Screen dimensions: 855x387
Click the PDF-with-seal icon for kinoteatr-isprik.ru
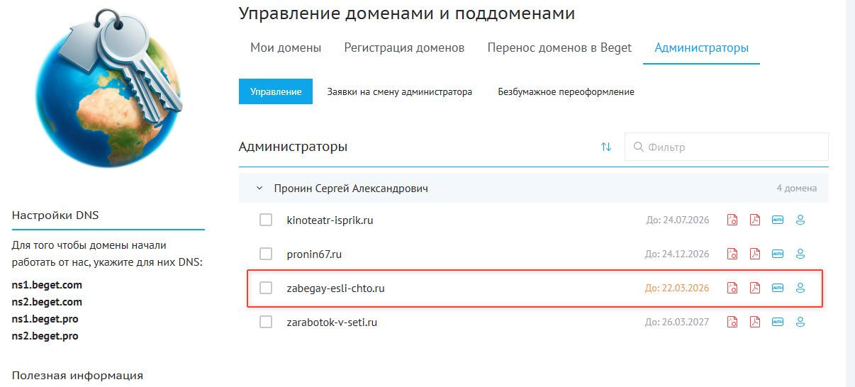point(732,220)
